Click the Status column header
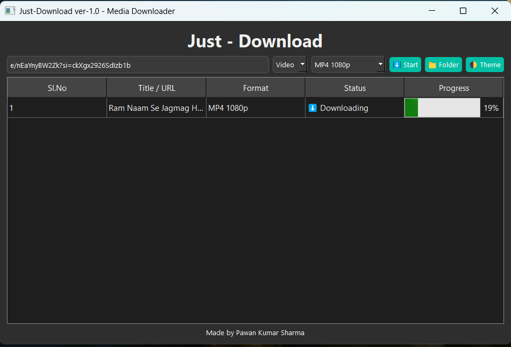Screen dimensions: 511x347 354,88
